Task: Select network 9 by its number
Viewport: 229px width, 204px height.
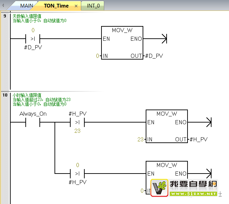Action: pyautogui.click(x=5, y=16)
